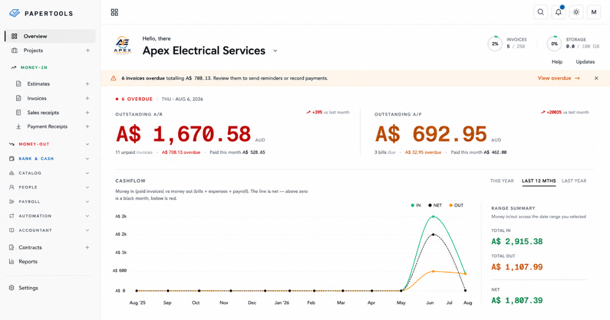Open the Apex Electrical Services company dropdown

coord(276,51)
